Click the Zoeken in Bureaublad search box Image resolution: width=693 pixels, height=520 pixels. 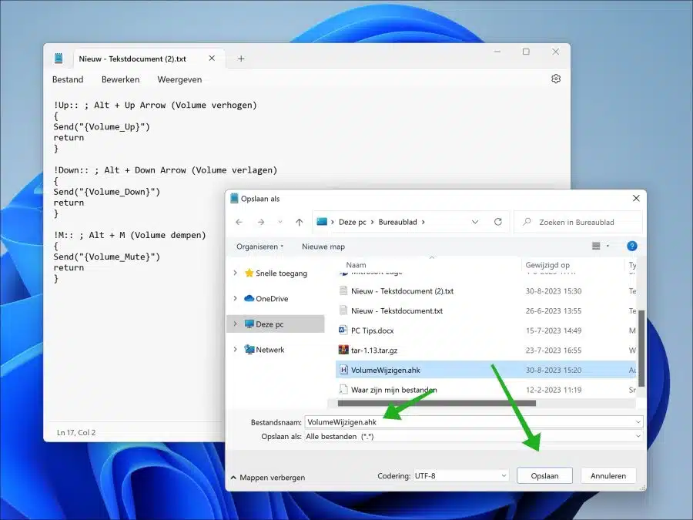[578, 222]
